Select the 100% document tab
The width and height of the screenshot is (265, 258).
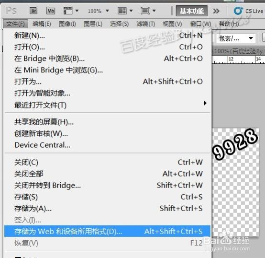click(238, 51)
